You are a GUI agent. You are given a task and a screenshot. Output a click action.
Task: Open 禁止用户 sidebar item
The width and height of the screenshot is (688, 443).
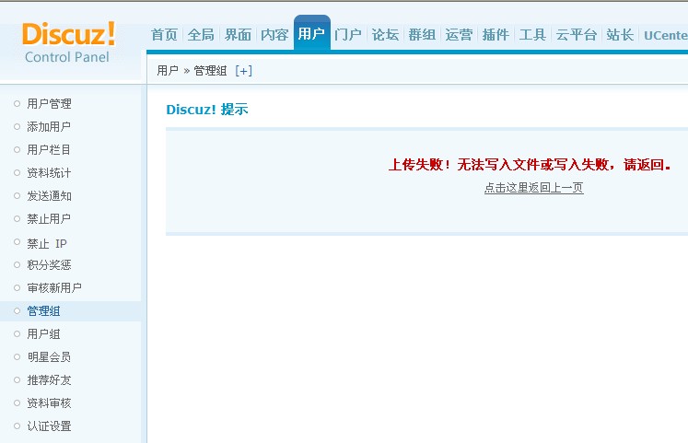[x=49, y=219]
